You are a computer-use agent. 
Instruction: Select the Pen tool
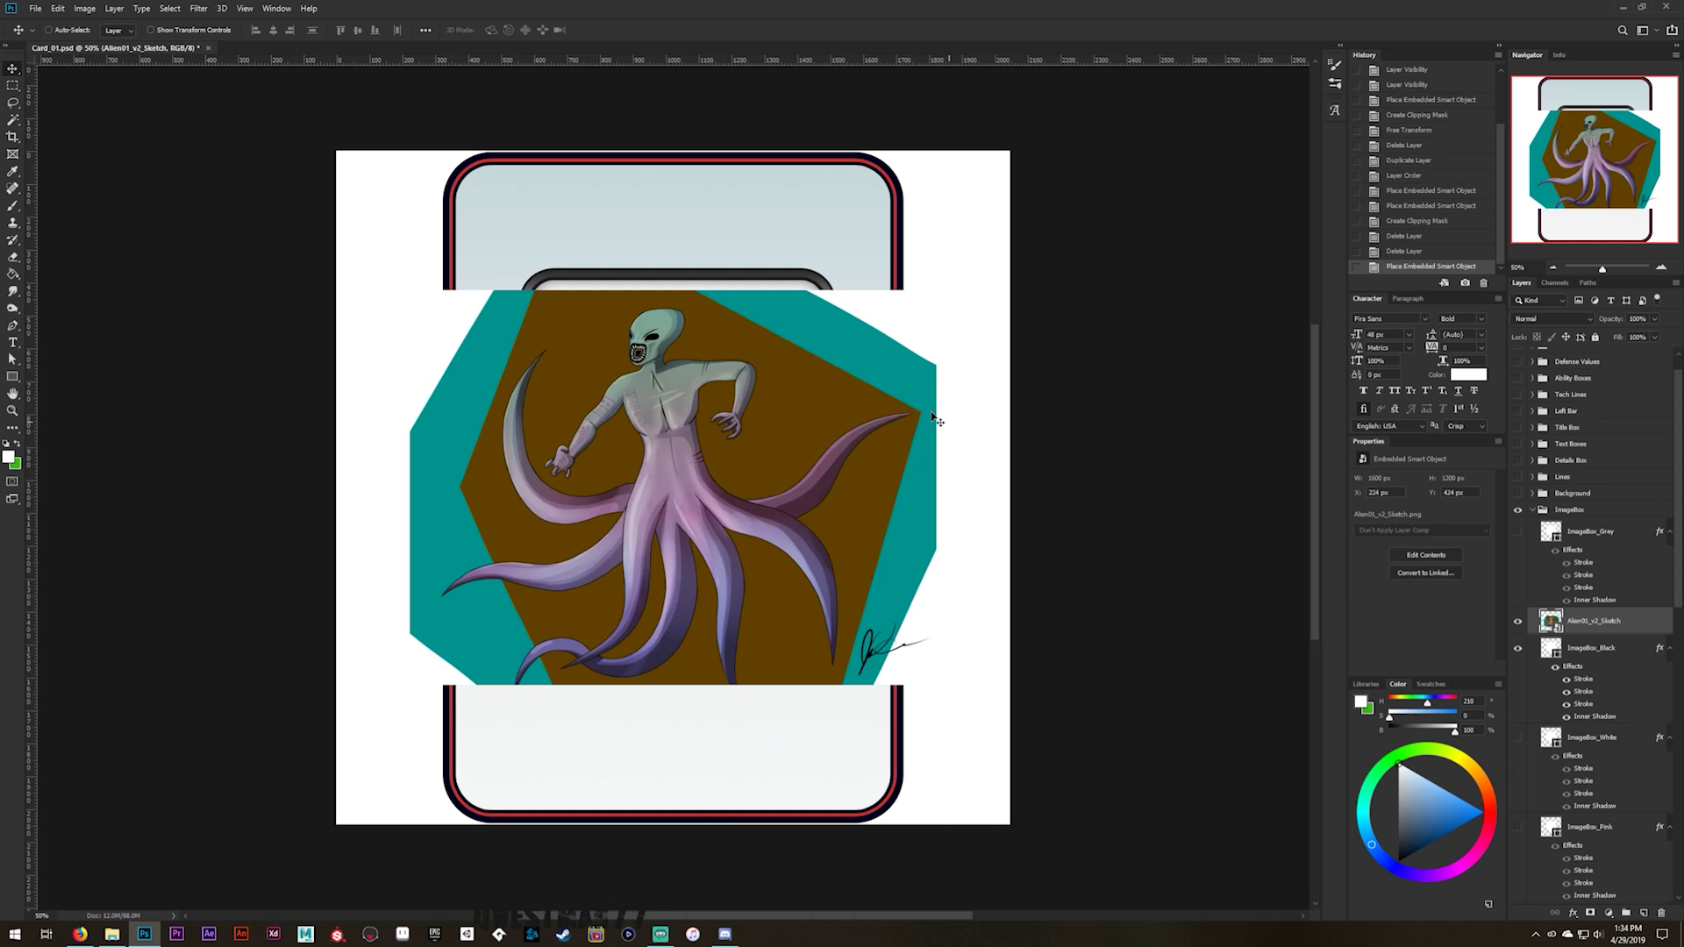pyautogui.click(x=12, y=325)
